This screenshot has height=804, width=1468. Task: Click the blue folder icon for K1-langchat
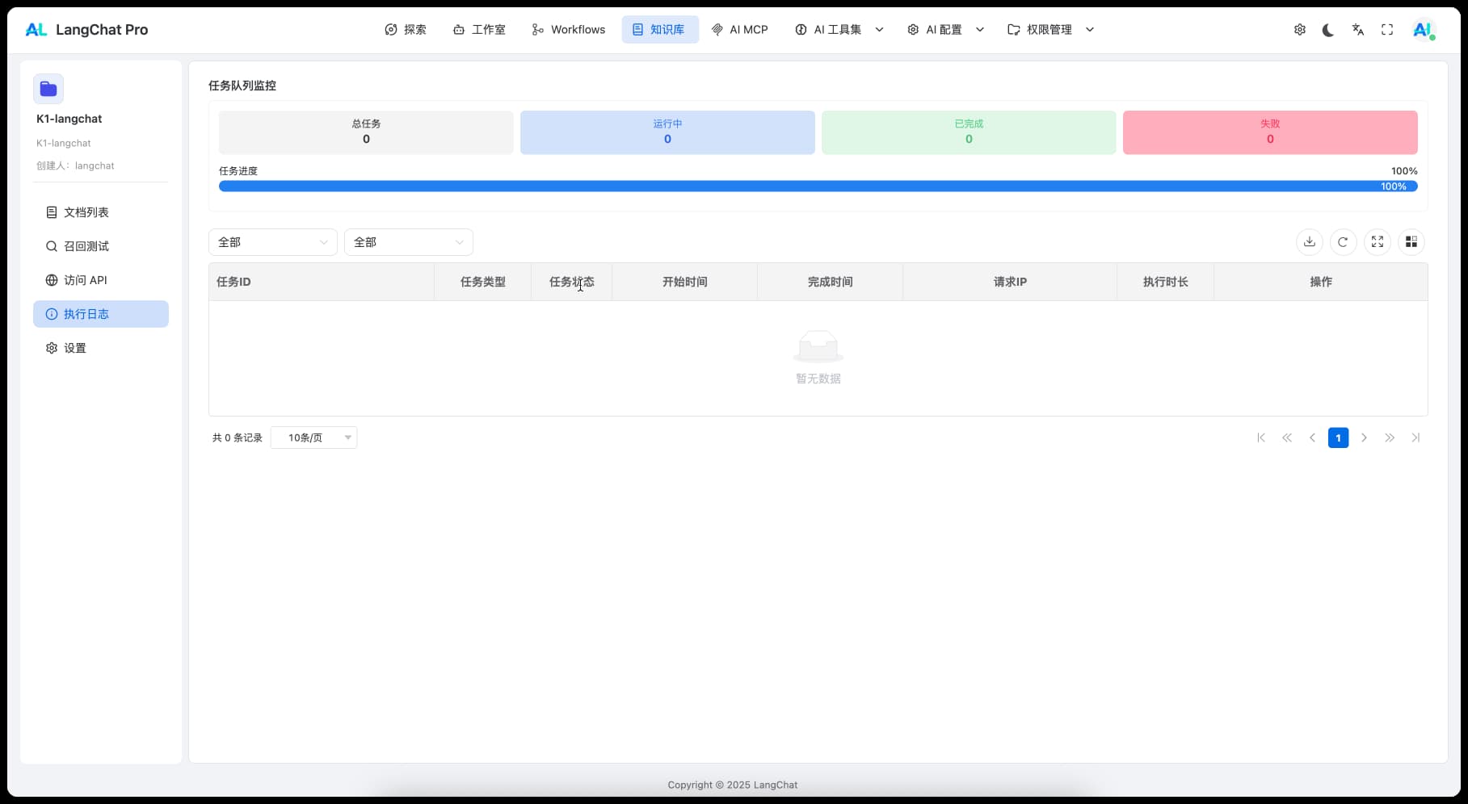coord(48,89)
